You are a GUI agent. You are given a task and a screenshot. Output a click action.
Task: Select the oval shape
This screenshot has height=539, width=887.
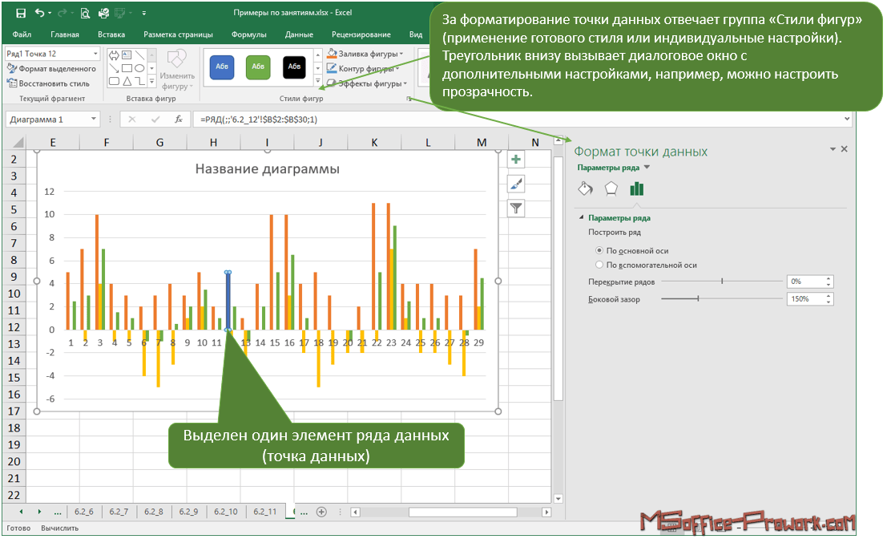(x=139, y=68)
